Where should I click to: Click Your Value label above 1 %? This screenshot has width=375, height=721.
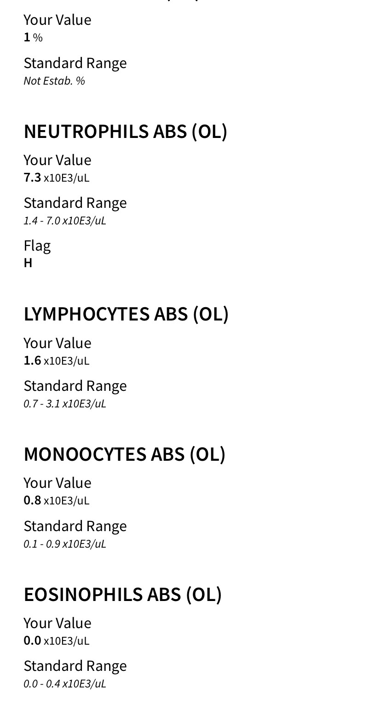58,20
